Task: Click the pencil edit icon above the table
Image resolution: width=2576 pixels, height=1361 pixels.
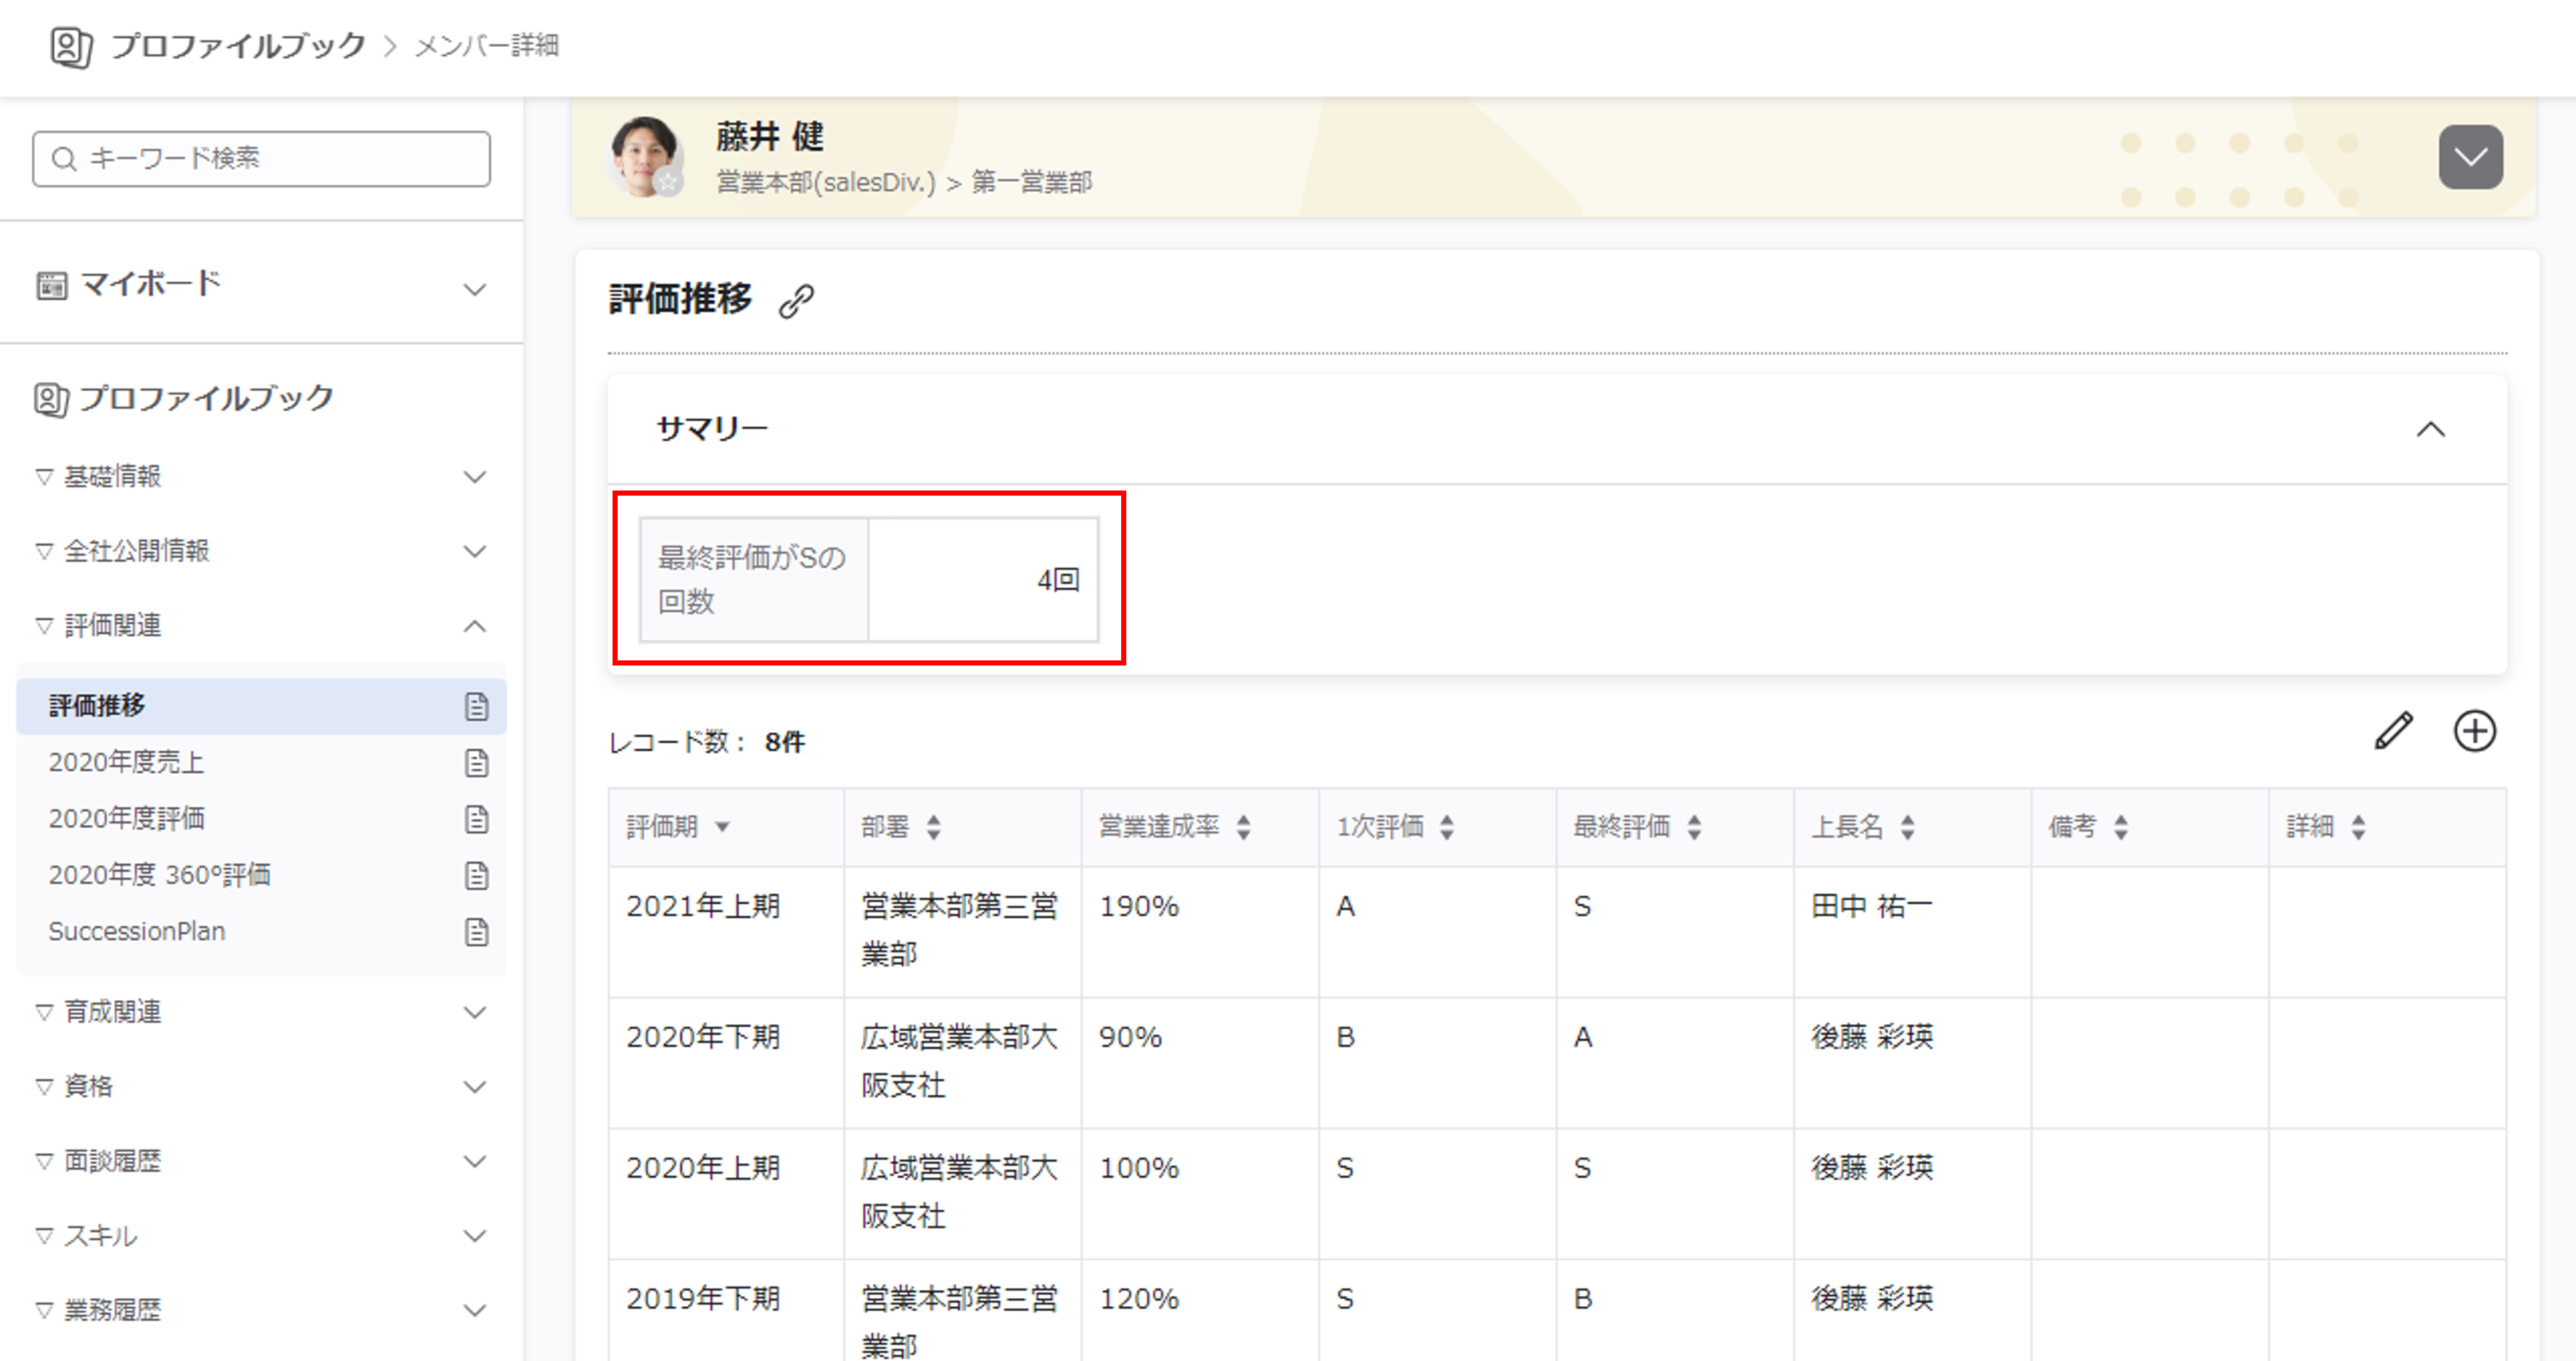Action: [x=2393, y=731]
